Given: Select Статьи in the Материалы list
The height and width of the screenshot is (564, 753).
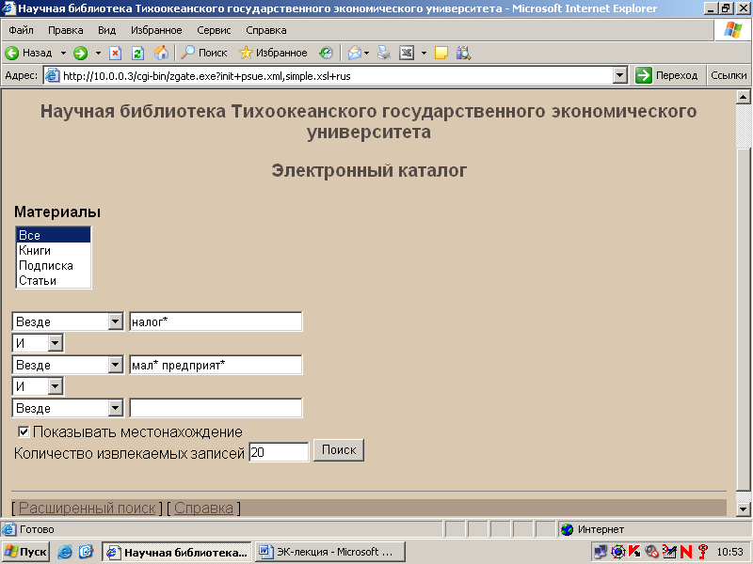Looking at the screenshot, I should tap(54, 280).
